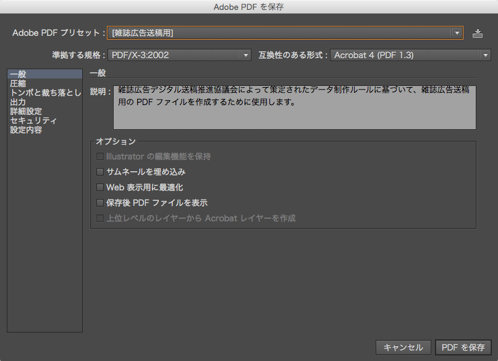Screen dimensions: 498x361
Task: Toggle 上位レベルのレイヤーから Acrobat レイヤーを作成 checkbox
Action: 100,218
